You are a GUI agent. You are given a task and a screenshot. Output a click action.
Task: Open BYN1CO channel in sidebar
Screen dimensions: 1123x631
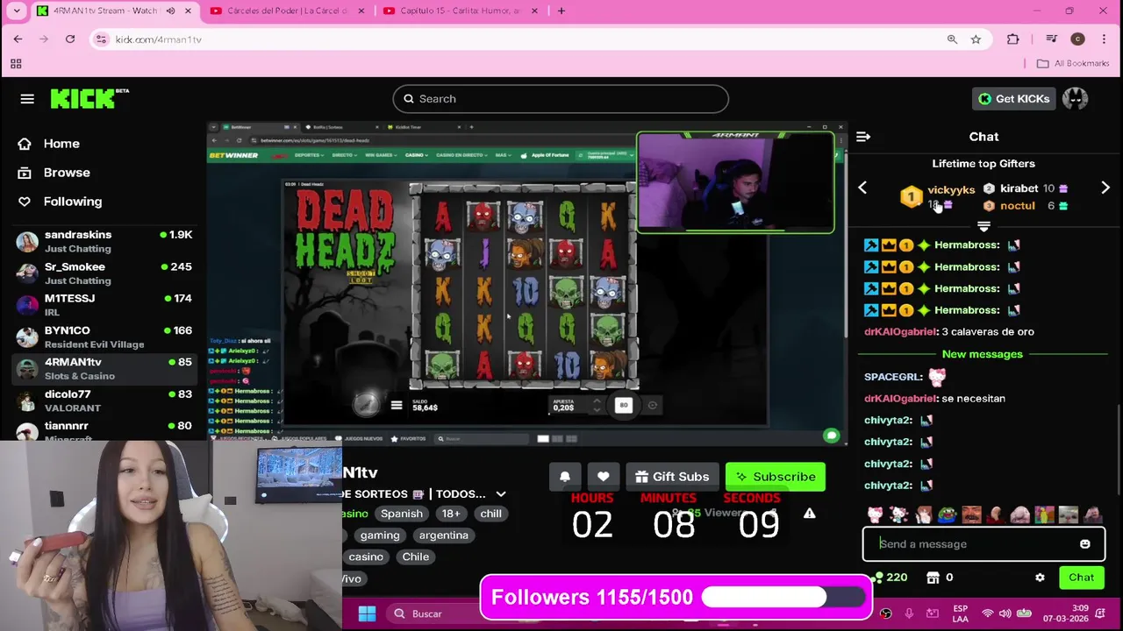(x=104, y=337)
